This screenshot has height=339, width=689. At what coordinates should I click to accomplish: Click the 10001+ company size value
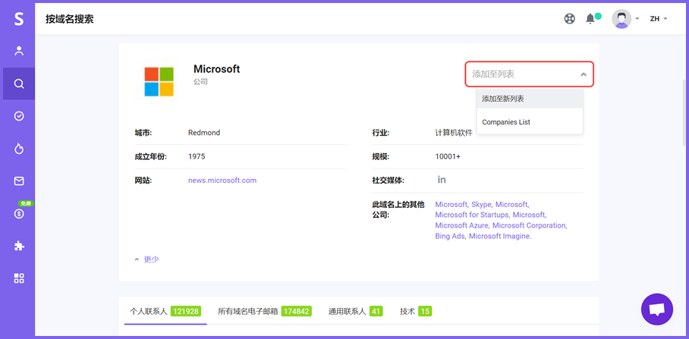pyautogui.click(x=448, y=156)
